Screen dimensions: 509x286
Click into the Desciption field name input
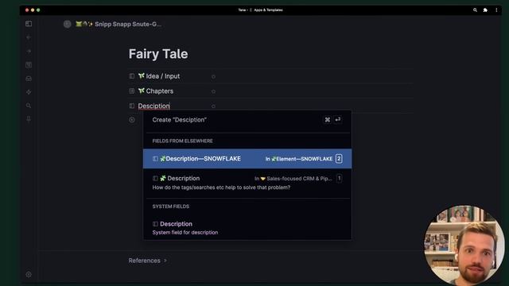point(153,106)
